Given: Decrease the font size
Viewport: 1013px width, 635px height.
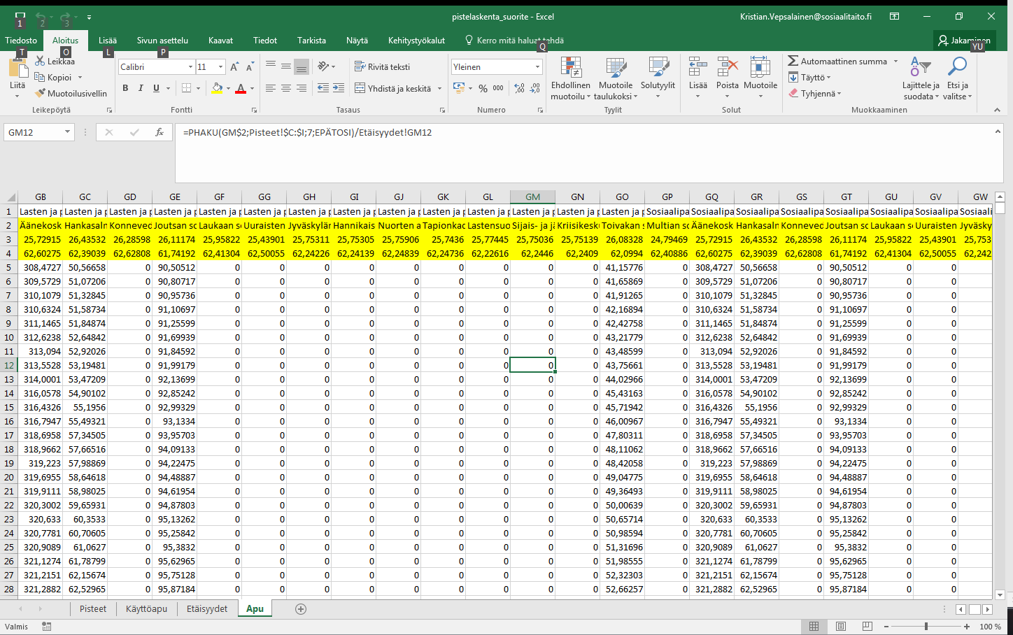Looking at the screenshot, I should point(250,67).
